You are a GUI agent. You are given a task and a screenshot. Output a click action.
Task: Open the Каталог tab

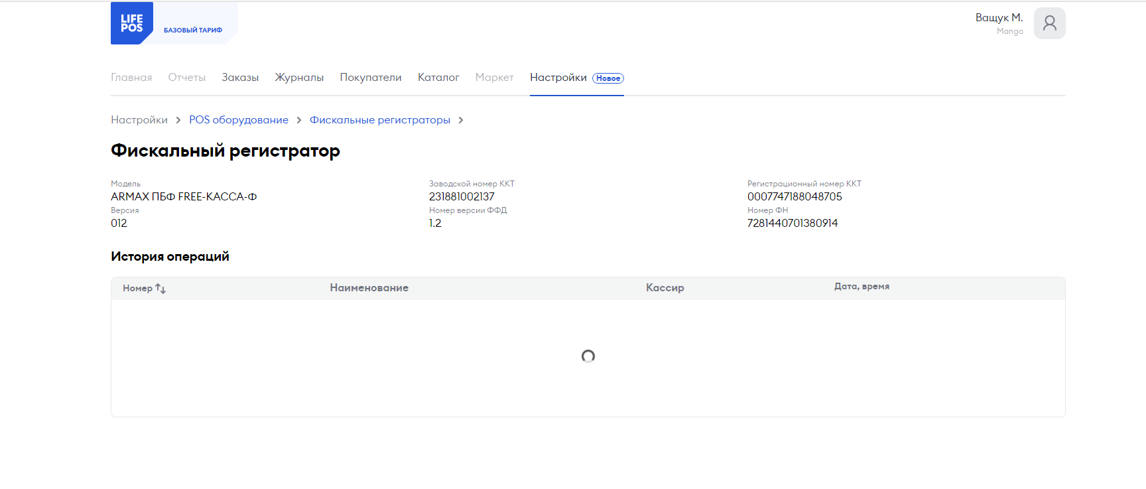pyautogui.click(x=438, y=78)
